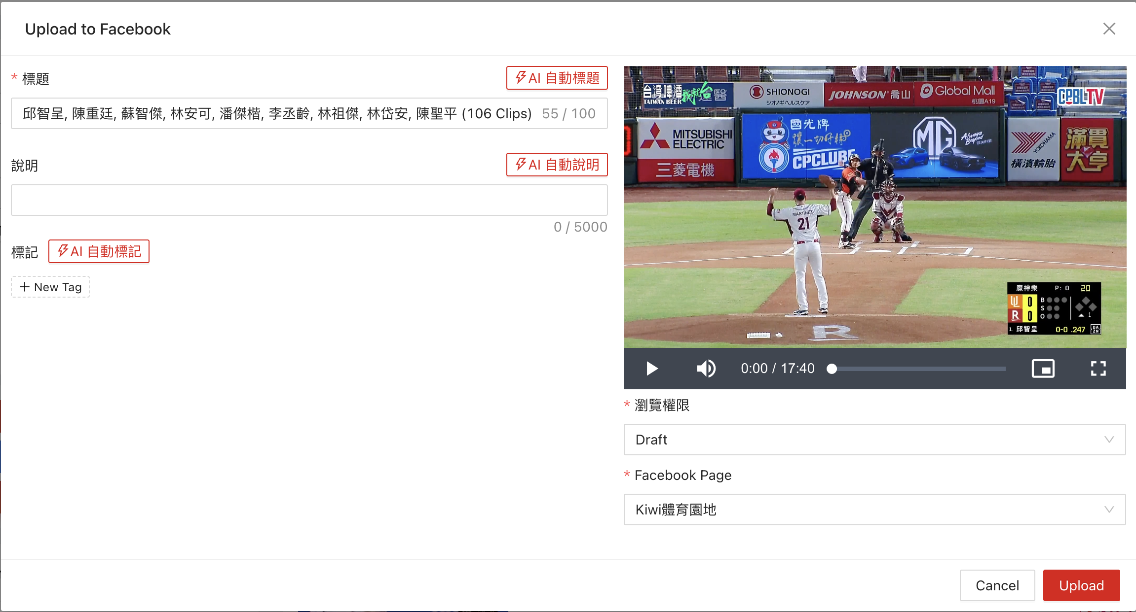Click the baseball video thumbnail preview
This screenshot has height=612, width=1136.
click(x=874, y=207)
